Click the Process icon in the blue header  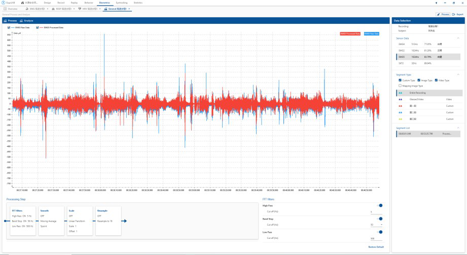coord(5,21)
